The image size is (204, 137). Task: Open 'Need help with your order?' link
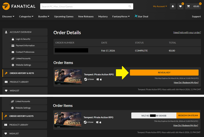coord(187,32)
